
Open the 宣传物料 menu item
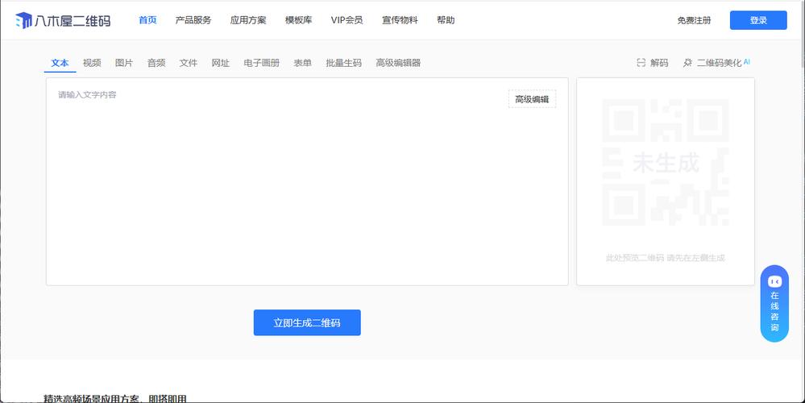pos(400,20)
